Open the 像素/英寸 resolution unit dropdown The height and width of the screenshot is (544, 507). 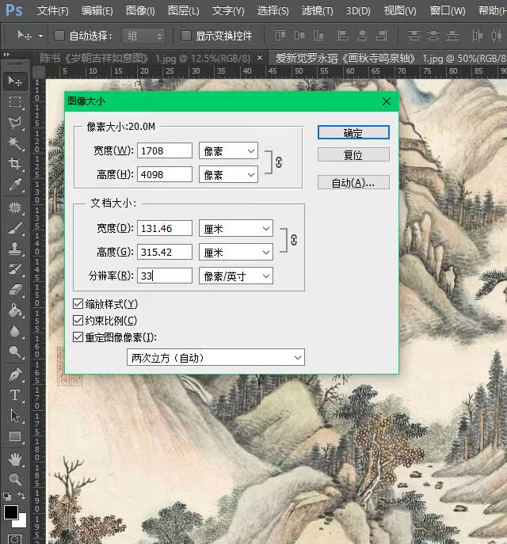236,276
